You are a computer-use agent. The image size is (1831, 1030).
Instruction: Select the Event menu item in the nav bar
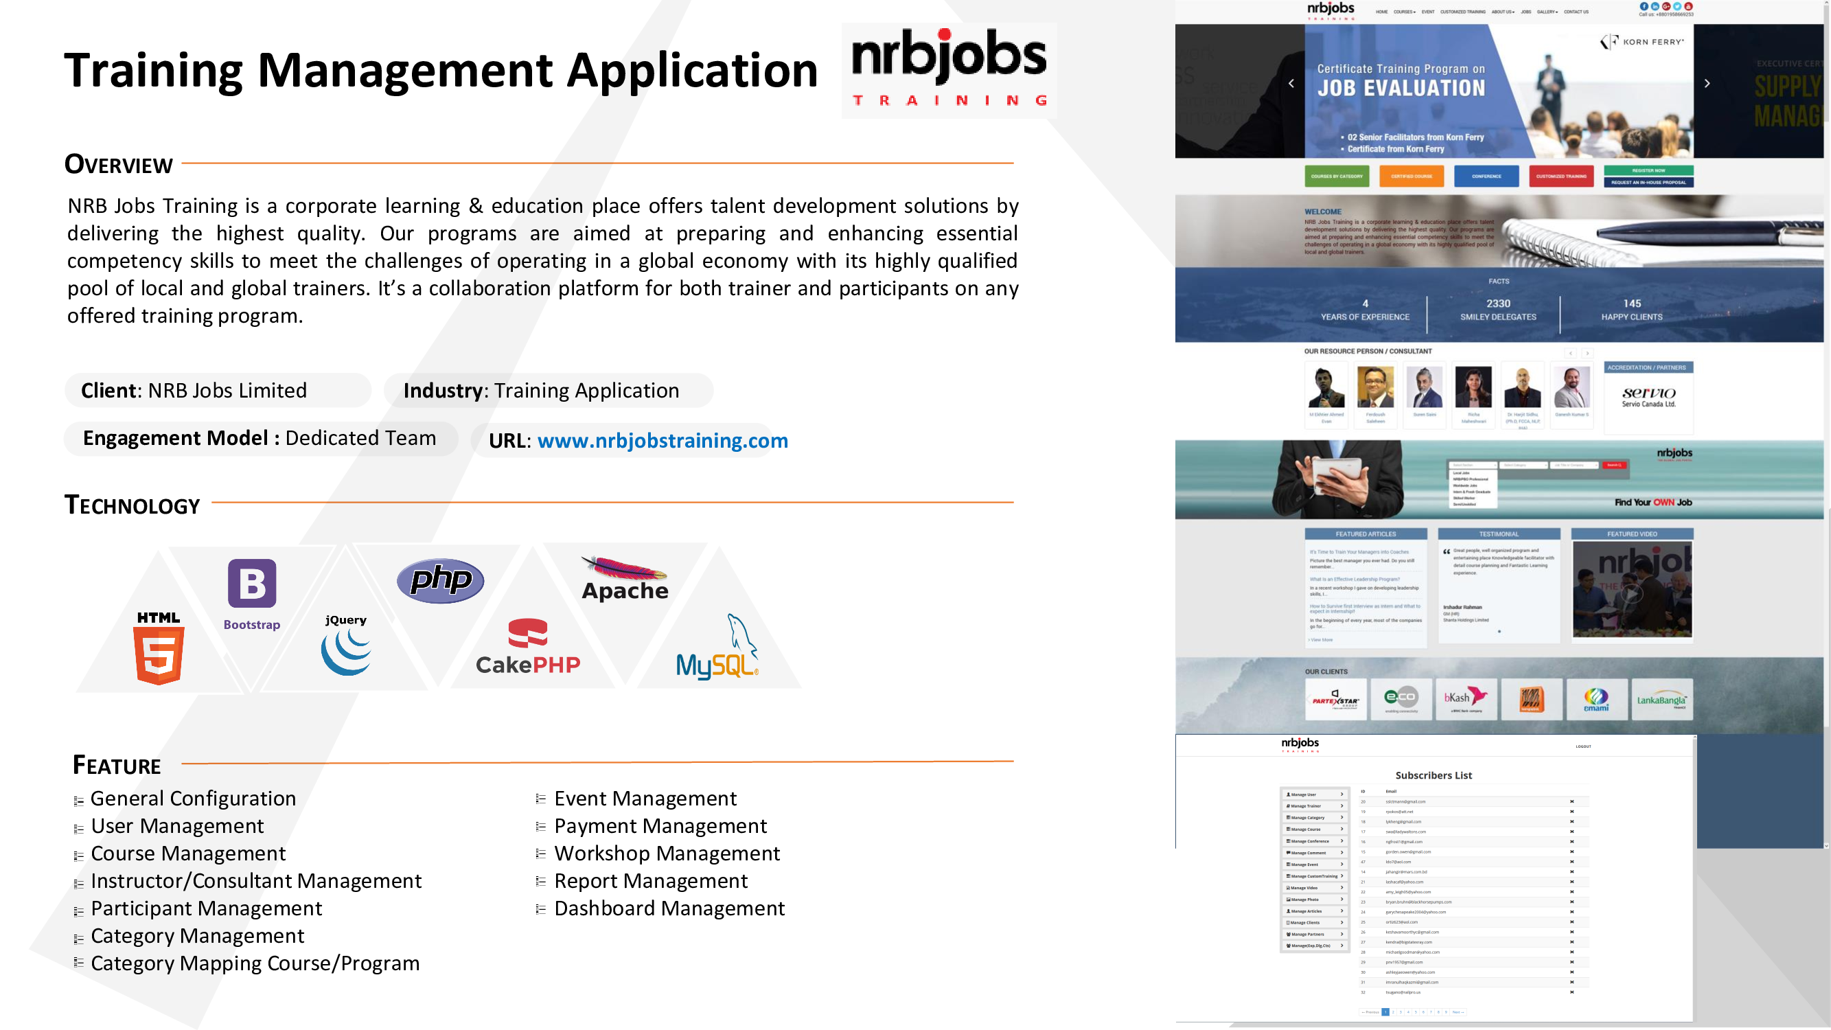[1428, 12]
